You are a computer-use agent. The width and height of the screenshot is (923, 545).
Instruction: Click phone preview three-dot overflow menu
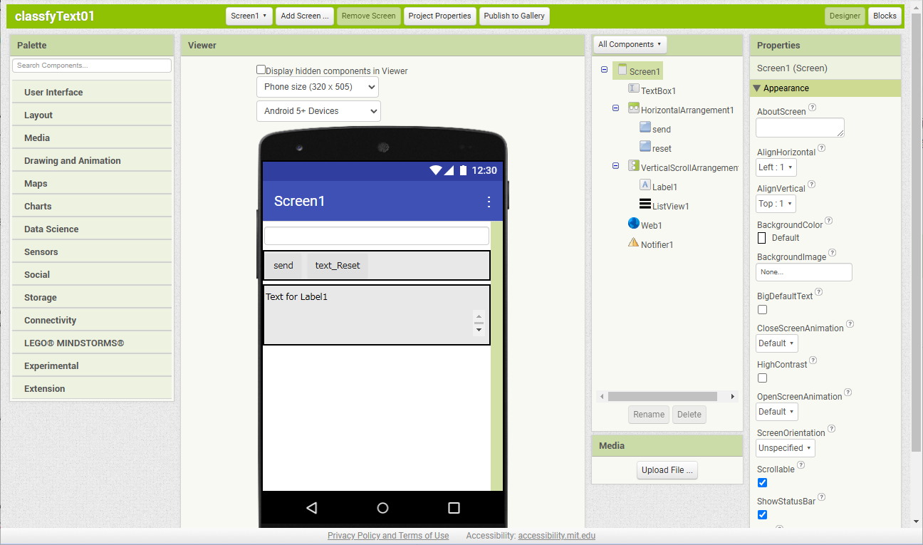(x=489, y=202)
